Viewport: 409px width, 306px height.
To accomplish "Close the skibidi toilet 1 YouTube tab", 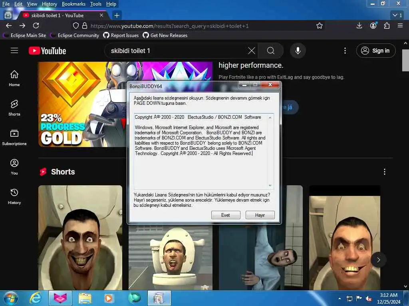I will [101, 16].
